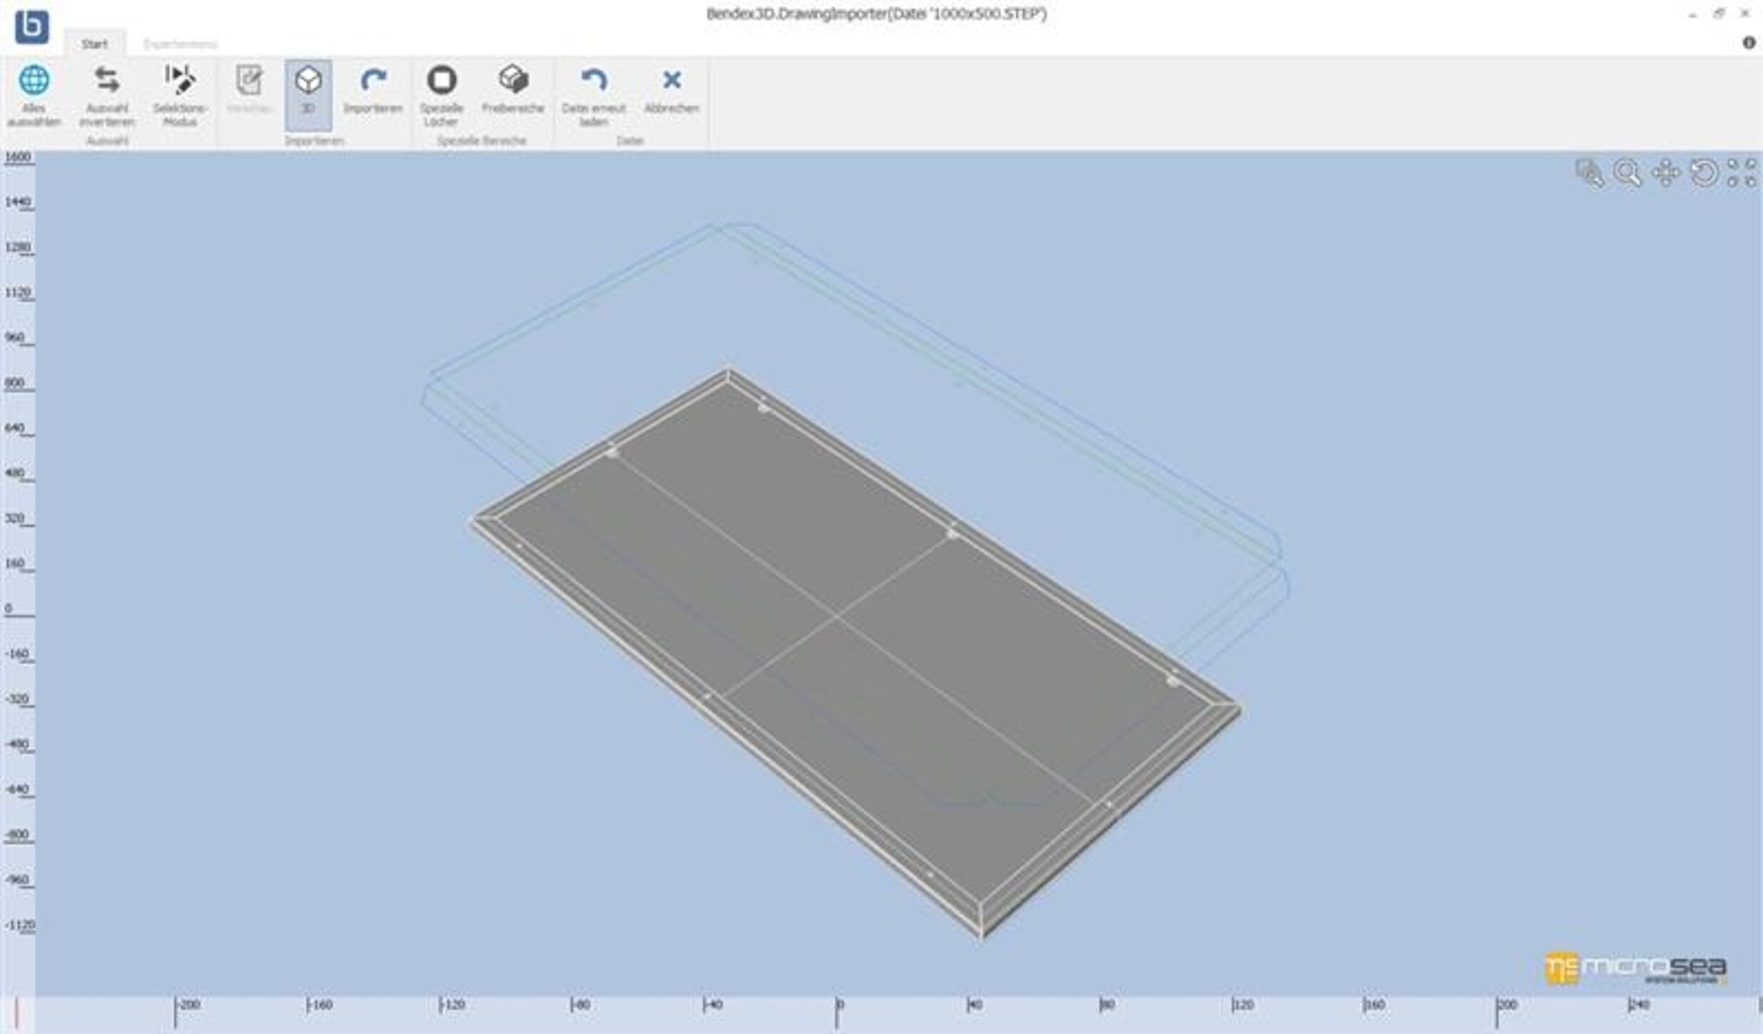Select the Freibereiche cube icon

pos(513,81)
